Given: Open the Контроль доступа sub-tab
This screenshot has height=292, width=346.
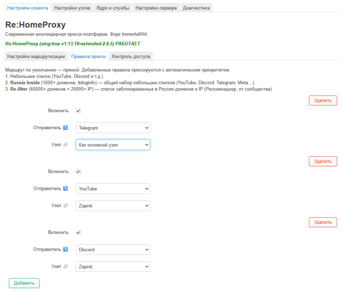Looking at the screenshot, I should click(131, 56).
